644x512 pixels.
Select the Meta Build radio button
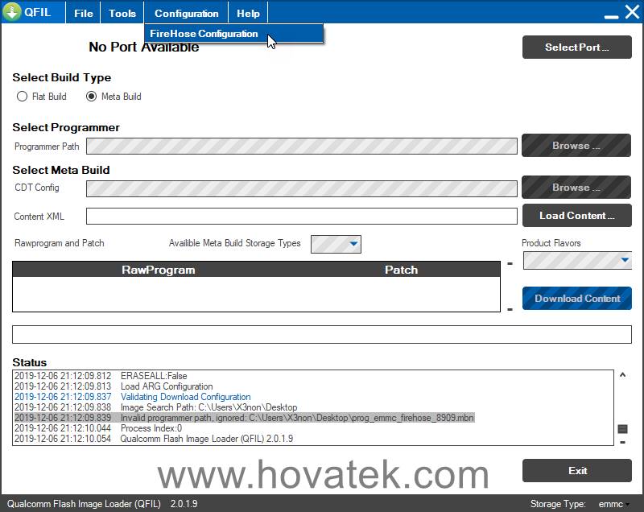(91, 97)
